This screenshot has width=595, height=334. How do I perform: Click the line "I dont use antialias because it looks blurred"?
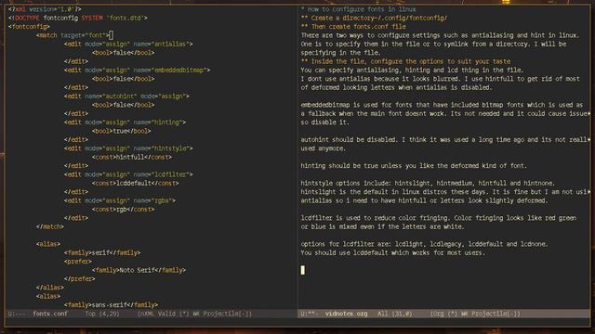[440, 79]
